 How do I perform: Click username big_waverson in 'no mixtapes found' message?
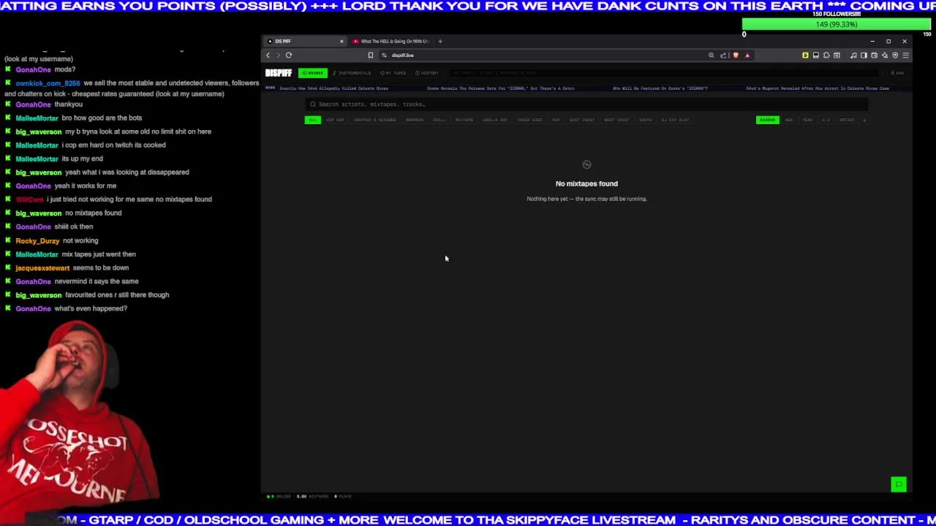click(38, 213)
